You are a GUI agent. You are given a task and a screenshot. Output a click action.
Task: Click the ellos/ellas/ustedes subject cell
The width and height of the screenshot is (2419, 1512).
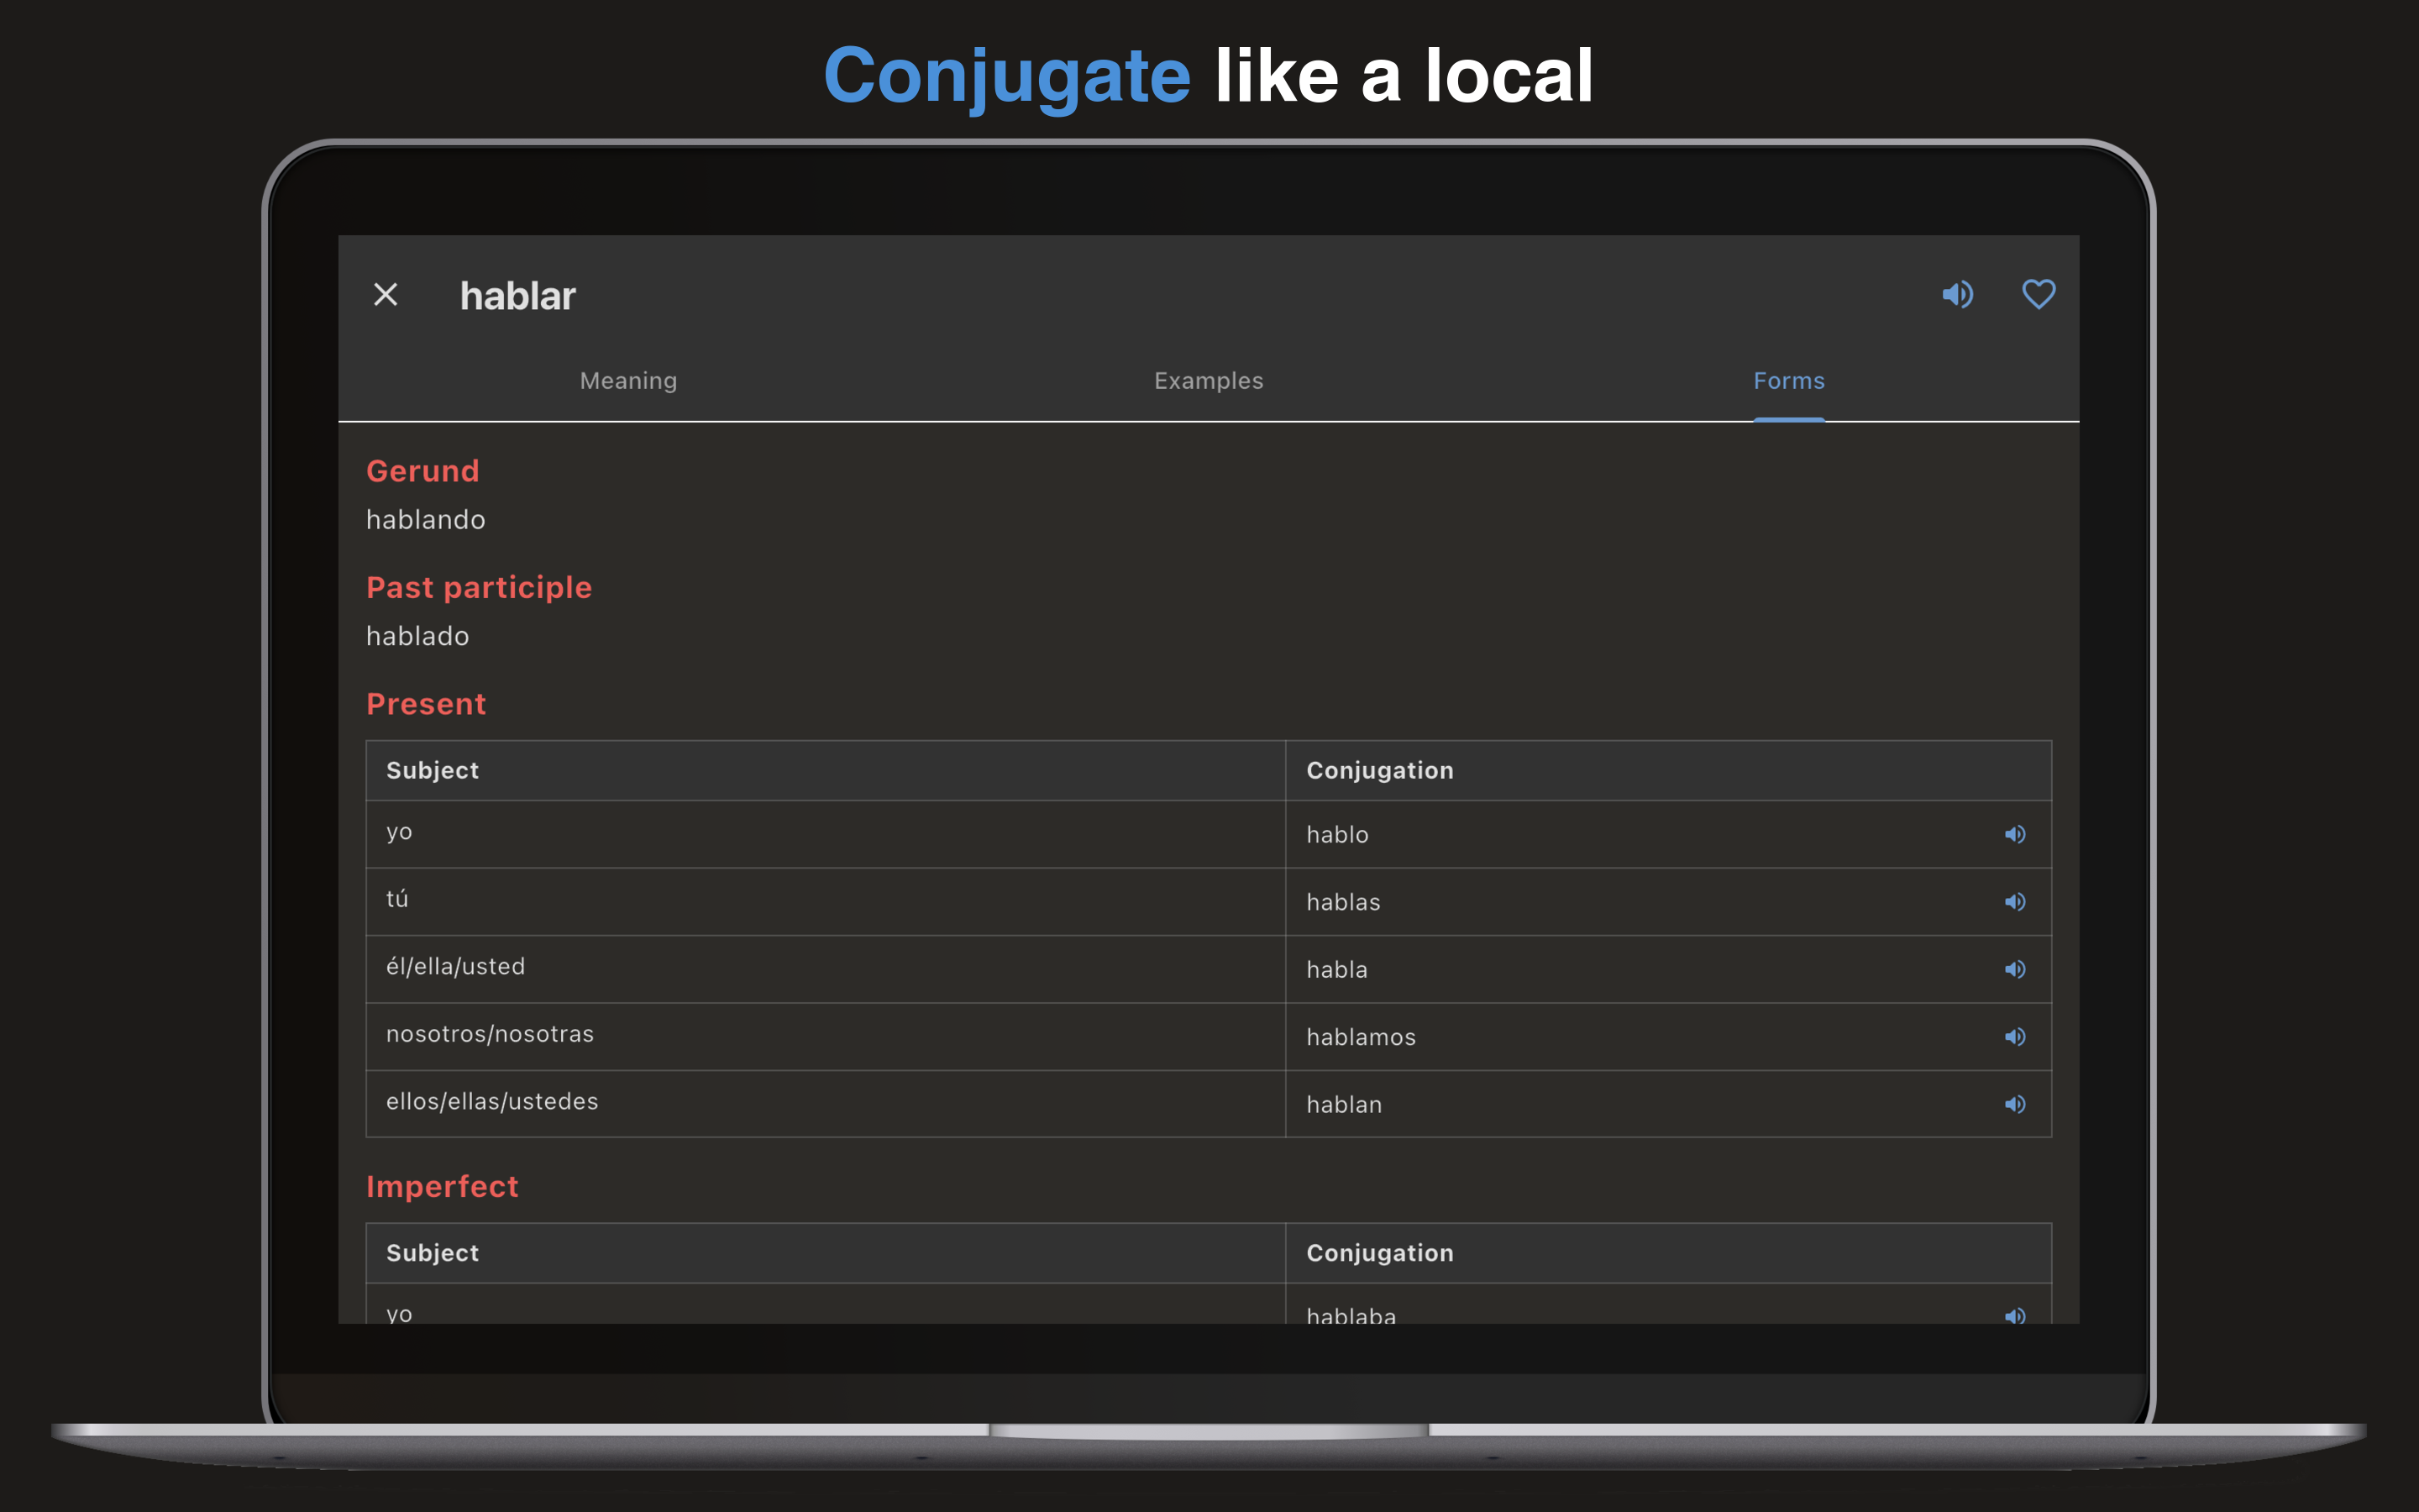click(826, 1104)
